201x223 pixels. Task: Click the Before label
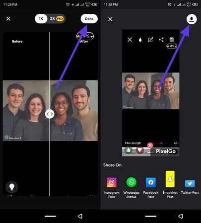17,41
